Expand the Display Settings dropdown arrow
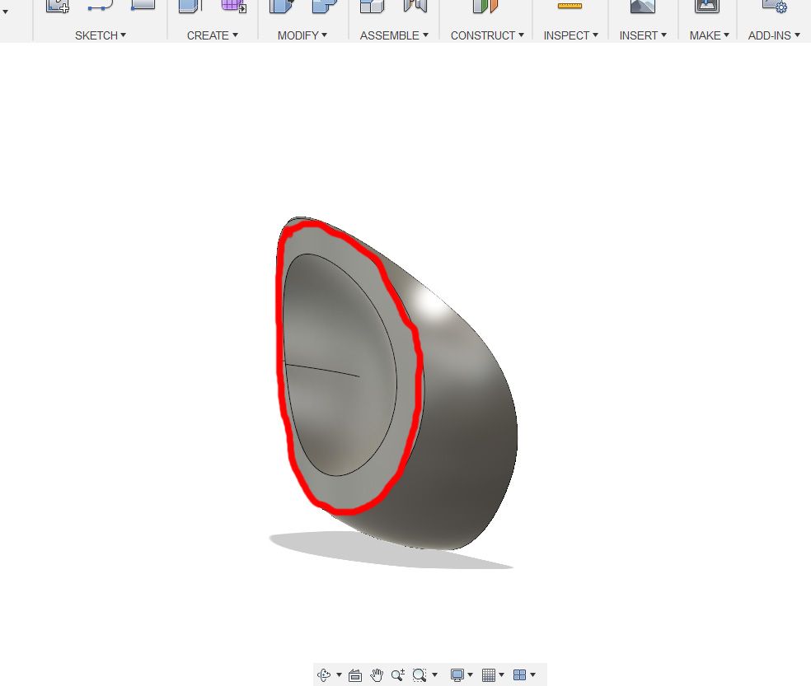This screenshot has width=811, height=686. pos(470,674)
